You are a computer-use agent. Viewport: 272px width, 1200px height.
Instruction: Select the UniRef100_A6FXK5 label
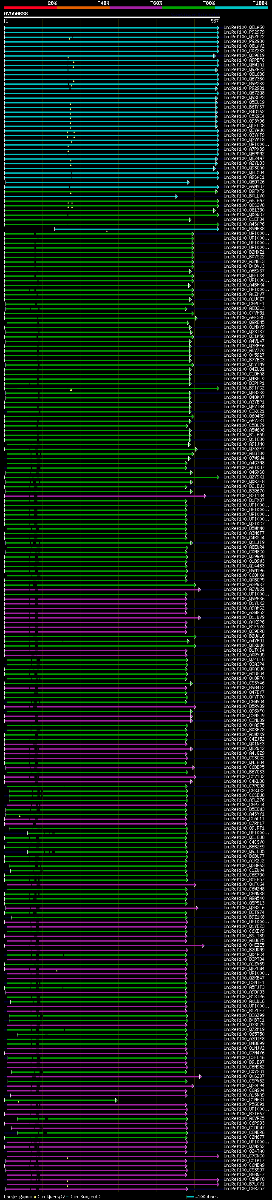pyautogui.click(x=244, y=318)
